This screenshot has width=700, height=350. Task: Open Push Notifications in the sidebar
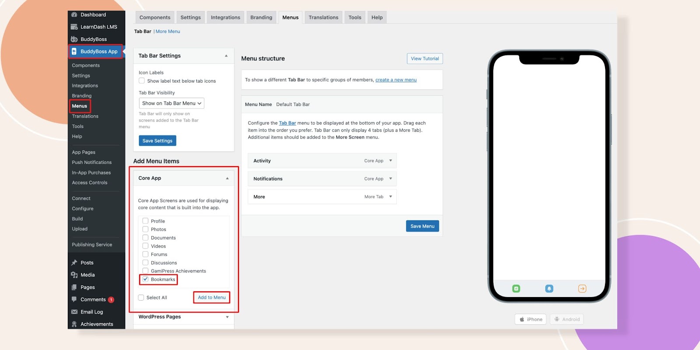click(x=92, y=162)
